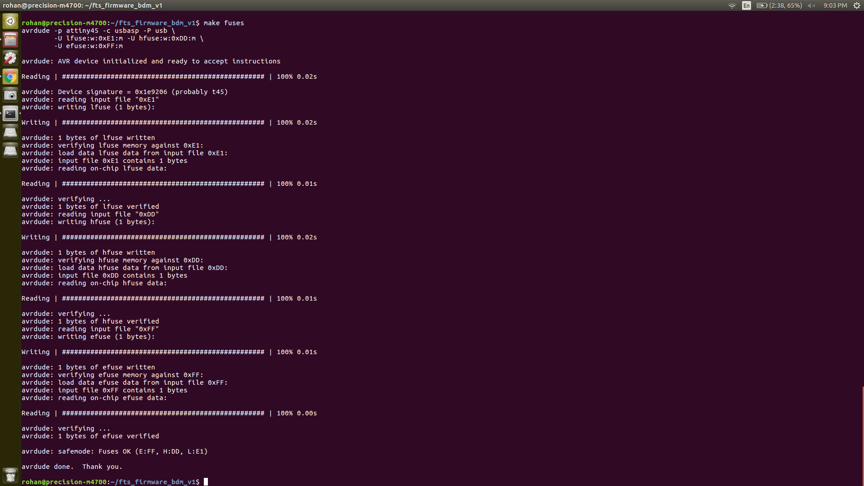
Task: Click '1 bytes of hfuse written' line
Action: click(88, 252)
